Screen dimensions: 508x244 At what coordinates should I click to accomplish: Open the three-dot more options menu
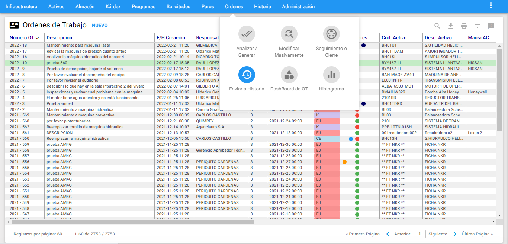pos(491,6)
